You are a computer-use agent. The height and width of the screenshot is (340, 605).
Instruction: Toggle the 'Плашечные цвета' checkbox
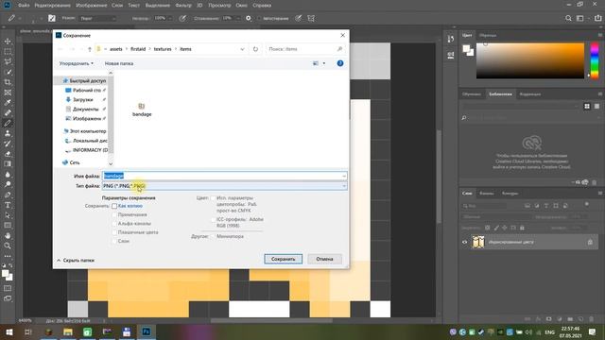[114, 232]
